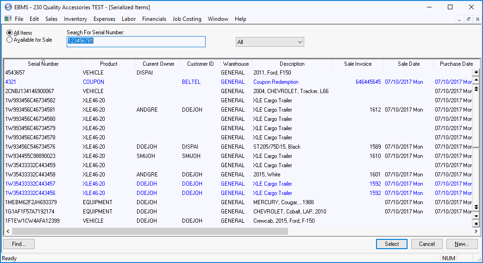Click the 2011, Ford, F150 description
The image size is (483, 263).
point(272,73)
